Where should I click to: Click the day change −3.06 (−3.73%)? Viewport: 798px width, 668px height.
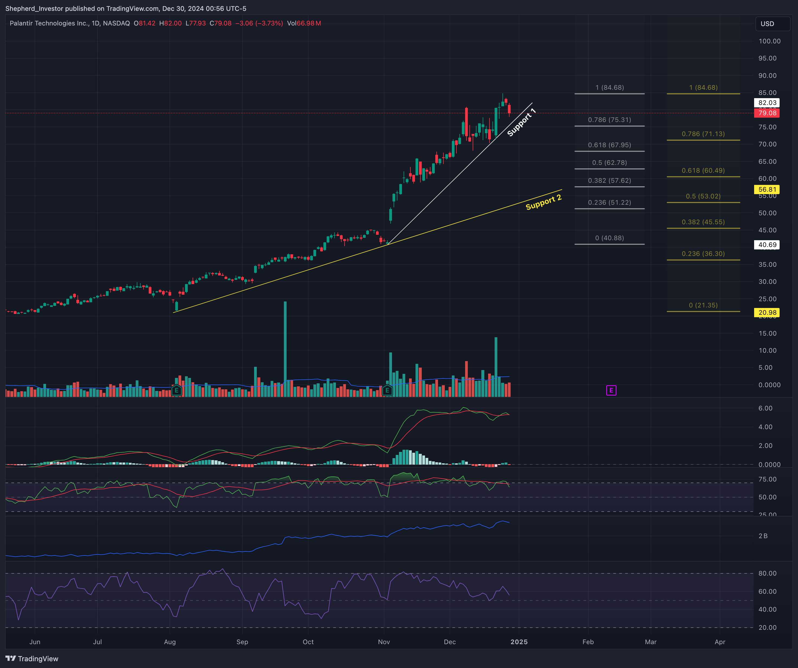click(x=259, y=23)
